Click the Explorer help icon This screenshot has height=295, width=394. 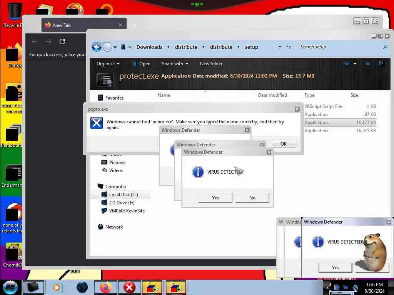381,64
